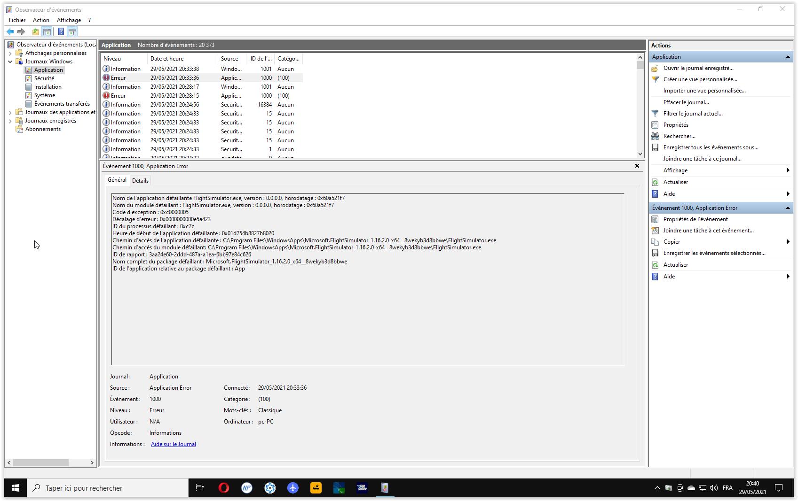Screen dimensions: 798x501
Task: Open the Affichage submenu arrow in Actions
Action: [x=788, y=170]
